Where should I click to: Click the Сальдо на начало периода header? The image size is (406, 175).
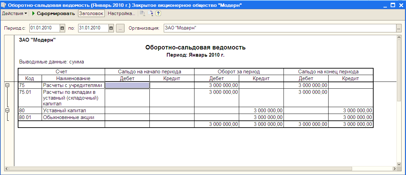[150, 72]
